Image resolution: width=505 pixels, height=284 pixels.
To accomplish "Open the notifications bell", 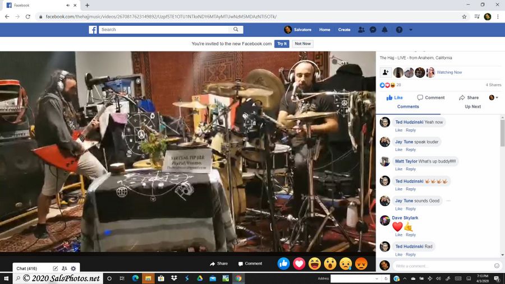I will pos(385,30).
